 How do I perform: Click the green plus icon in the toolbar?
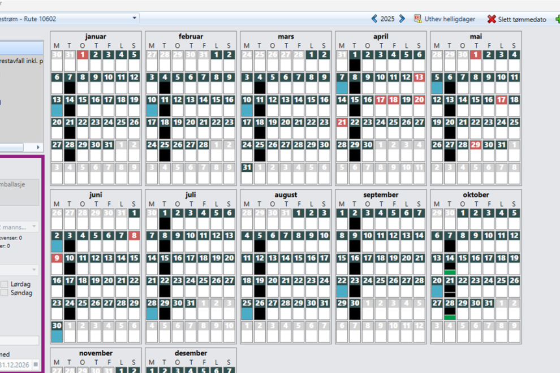pos(558,19)
